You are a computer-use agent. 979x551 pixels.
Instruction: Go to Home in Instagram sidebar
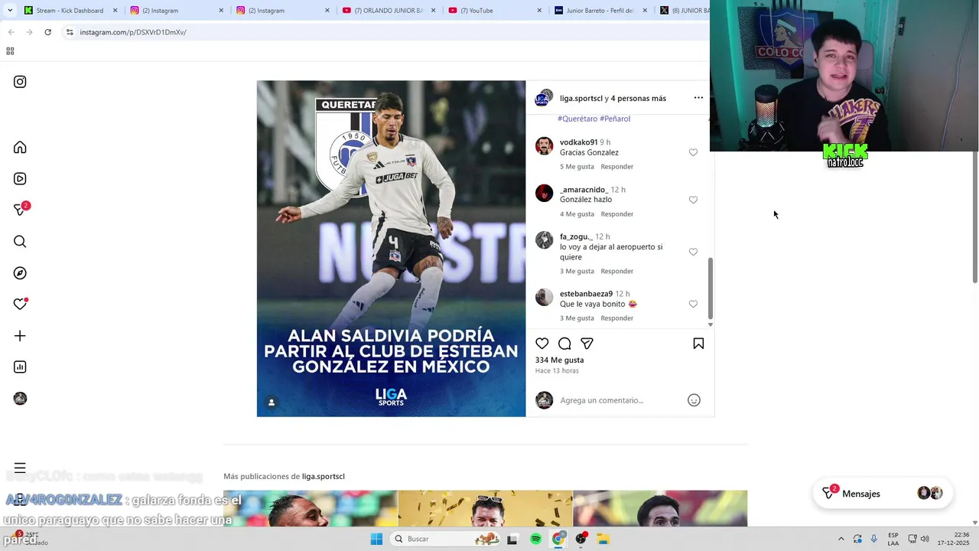click(x=20, y=147)
